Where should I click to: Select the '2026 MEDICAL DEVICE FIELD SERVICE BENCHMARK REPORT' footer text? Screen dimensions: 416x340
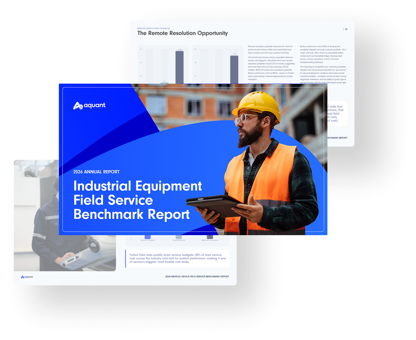[x=197, y=276]
